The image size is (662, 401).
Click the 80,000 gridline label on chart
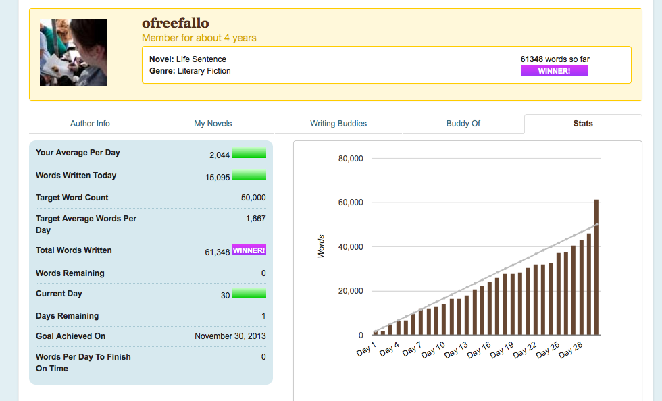point(350,159)
